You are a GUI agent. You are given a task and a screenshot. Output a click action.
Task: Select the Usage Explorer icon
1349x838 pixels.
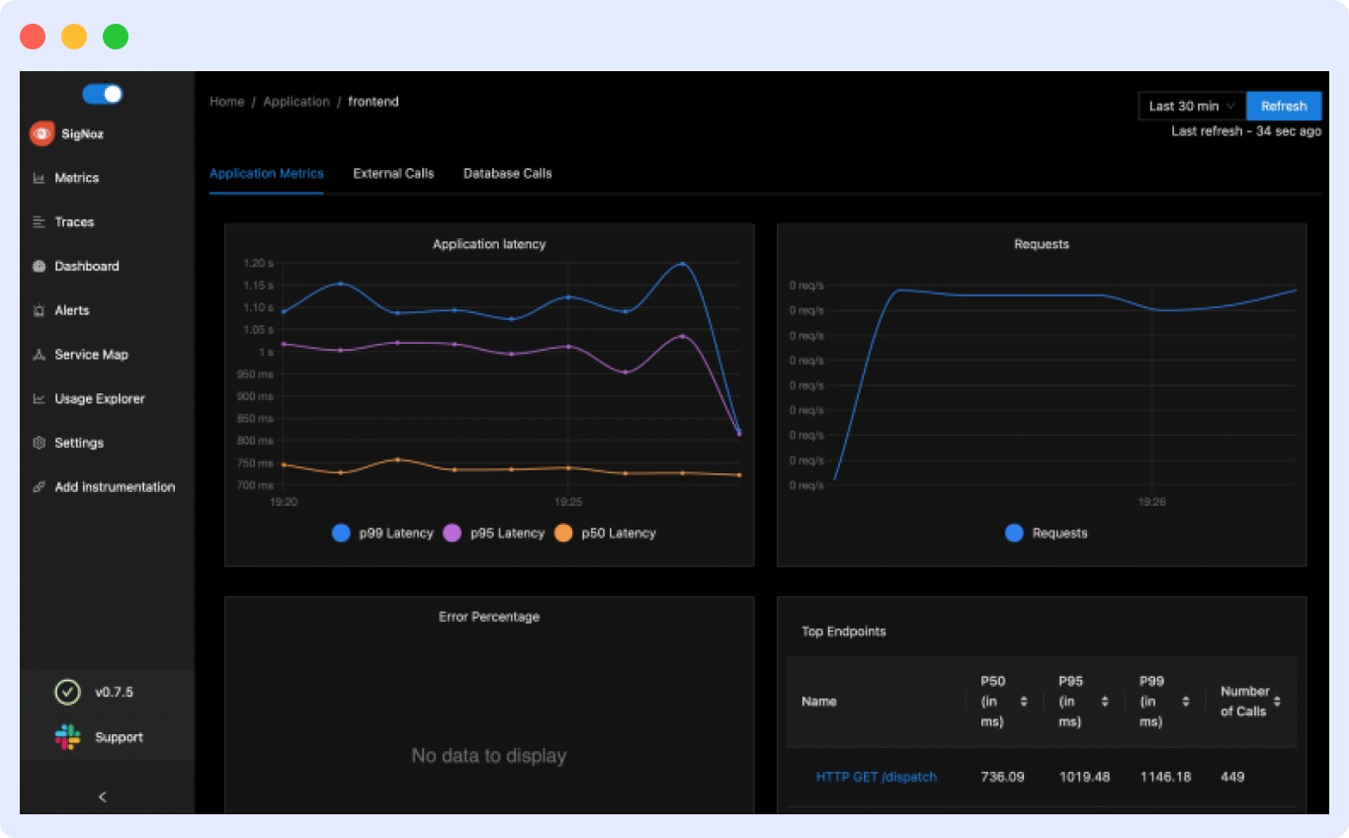tap(40, 398)
